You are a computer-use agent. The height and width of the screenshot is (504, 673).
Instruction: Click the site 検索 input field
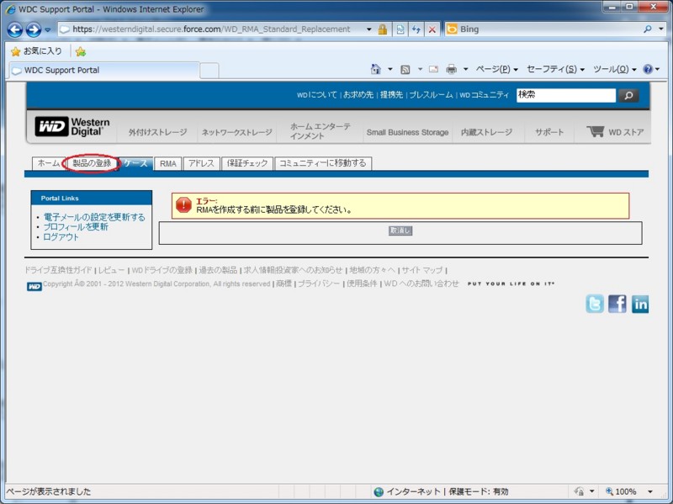click(x=565, y=95)
